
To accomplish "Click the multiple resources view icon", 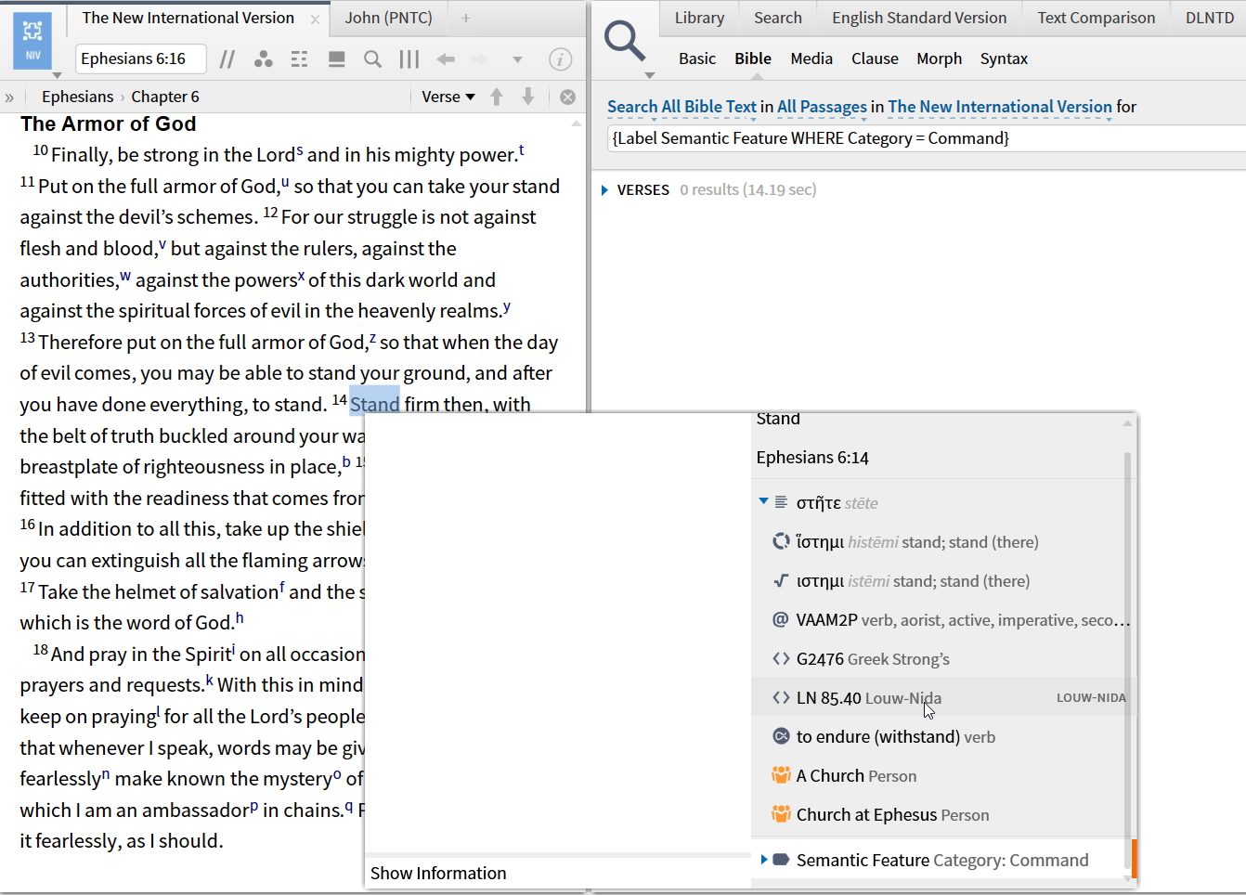I will click(336, 59).
